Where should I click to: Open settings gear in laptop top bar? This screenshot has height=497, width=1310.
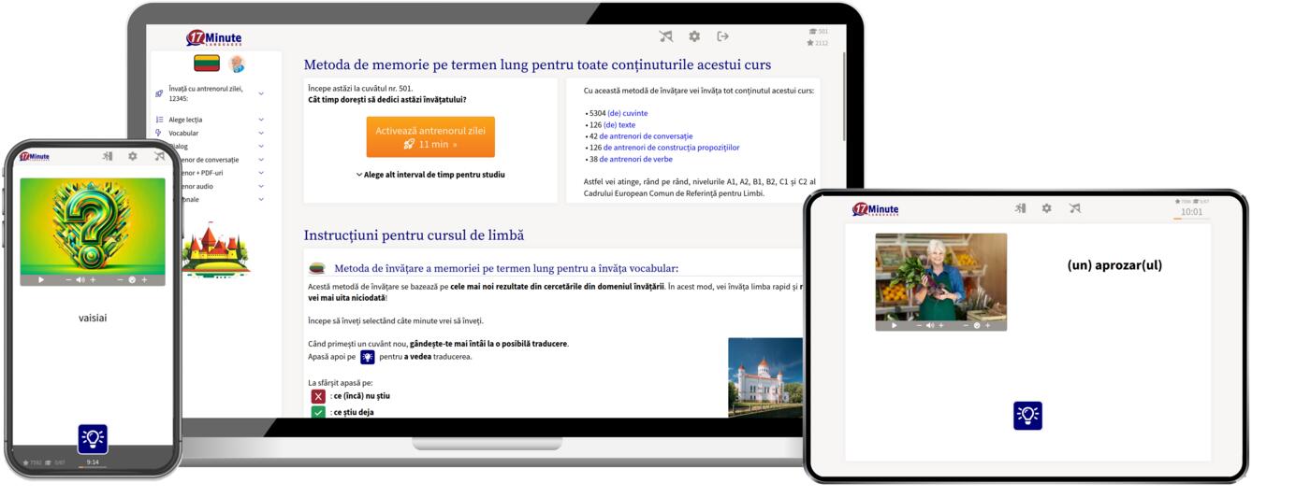(x=694, y=36)
